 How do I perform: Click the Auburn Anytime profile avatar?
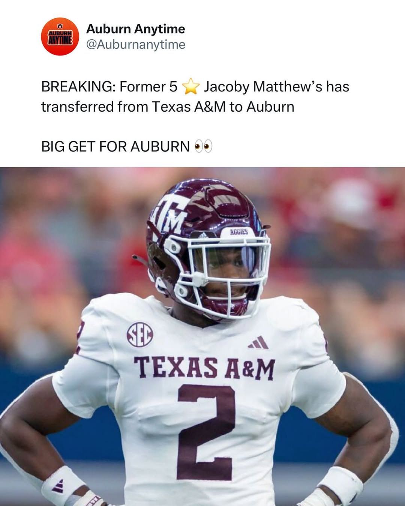(60, 36)
